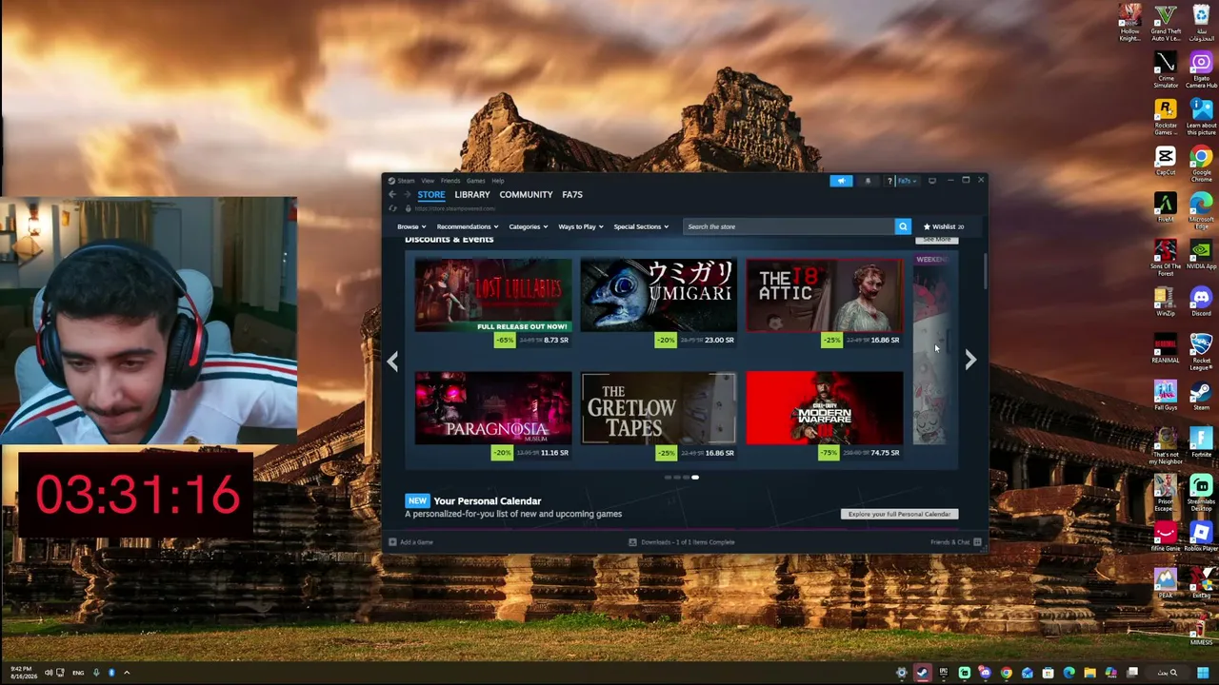The height and width of the screenshot is (685, 1219).
Task: Click the store search magnifier button
Action: 903,226
